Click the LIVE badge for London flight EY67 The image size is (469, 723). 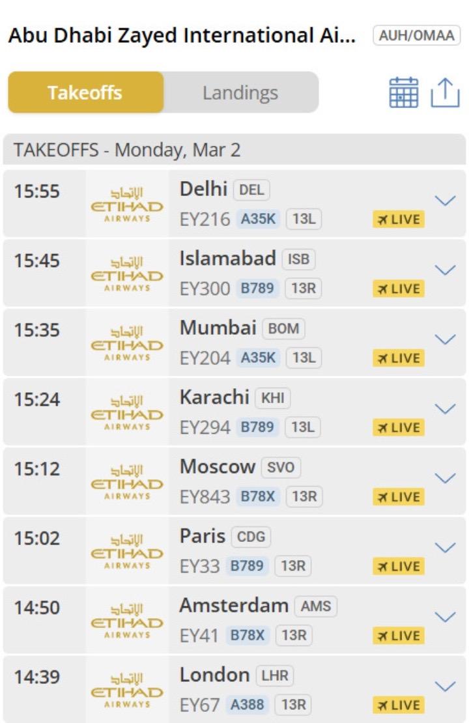tap(399, 705)
